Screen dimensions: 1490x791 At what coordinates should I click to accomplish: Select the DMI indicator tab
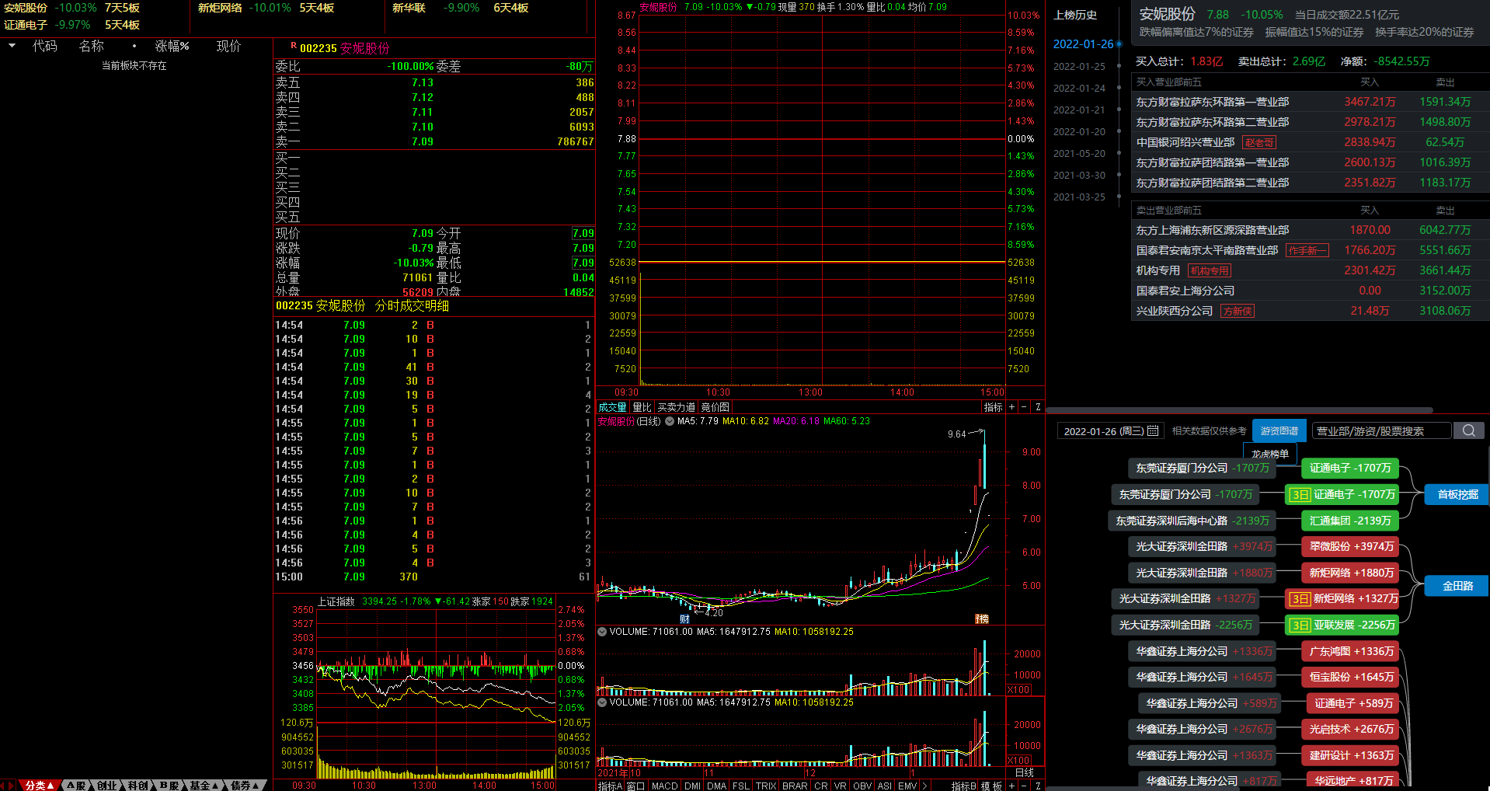tap(692, 786)
